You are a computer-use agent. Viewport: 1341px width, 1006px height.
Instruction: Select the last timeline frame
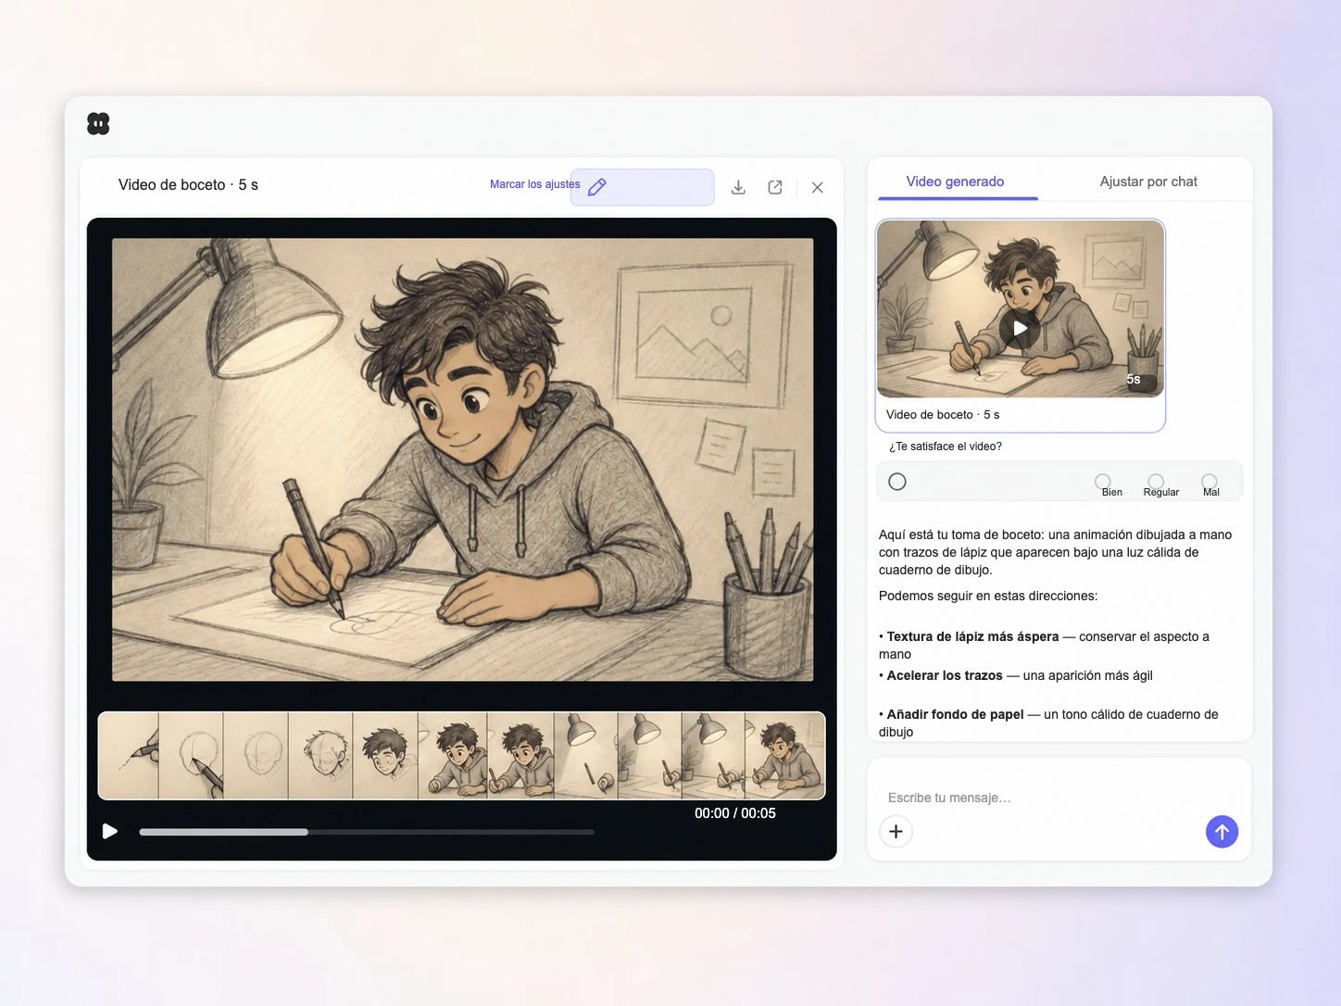pyautogui.click(x=784, y=756)
